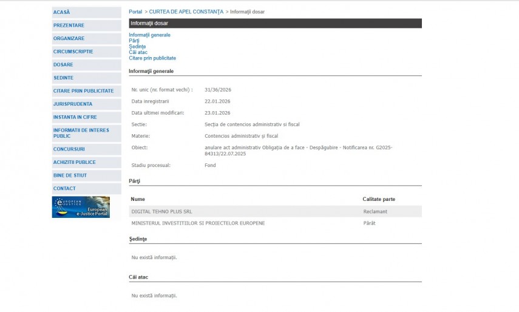519x312 pixels.
Task: Select the DIGITAL TEHNO PLUS SRL row
Action: (x=161, y=211)
